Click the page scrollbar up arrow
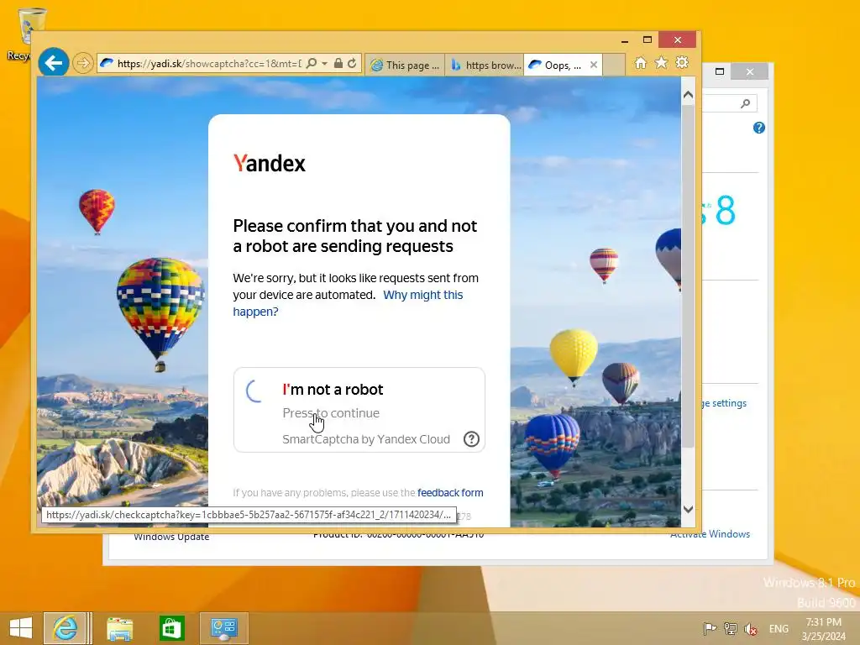The width and height of the screenshot is (860, 645). pos(688,95)
